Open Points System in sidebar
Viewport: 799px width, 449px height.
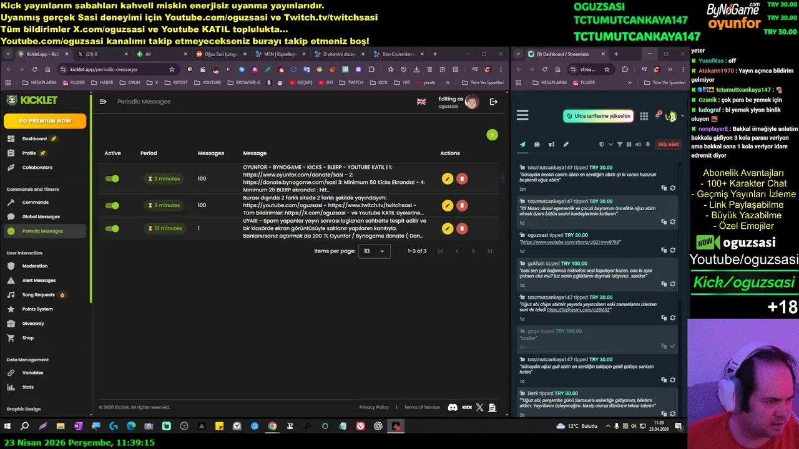[37, 309]
